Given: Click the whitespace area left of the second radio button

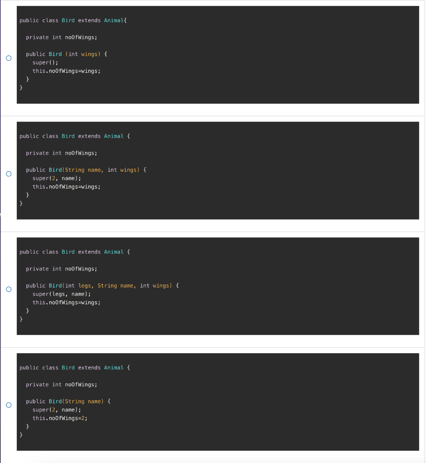Looking at the screenshot, I should coord(3,174).
